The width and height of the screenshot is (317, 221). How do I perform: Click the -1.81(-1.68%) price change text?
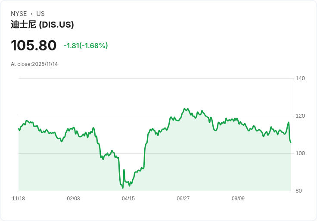point(86,46)
